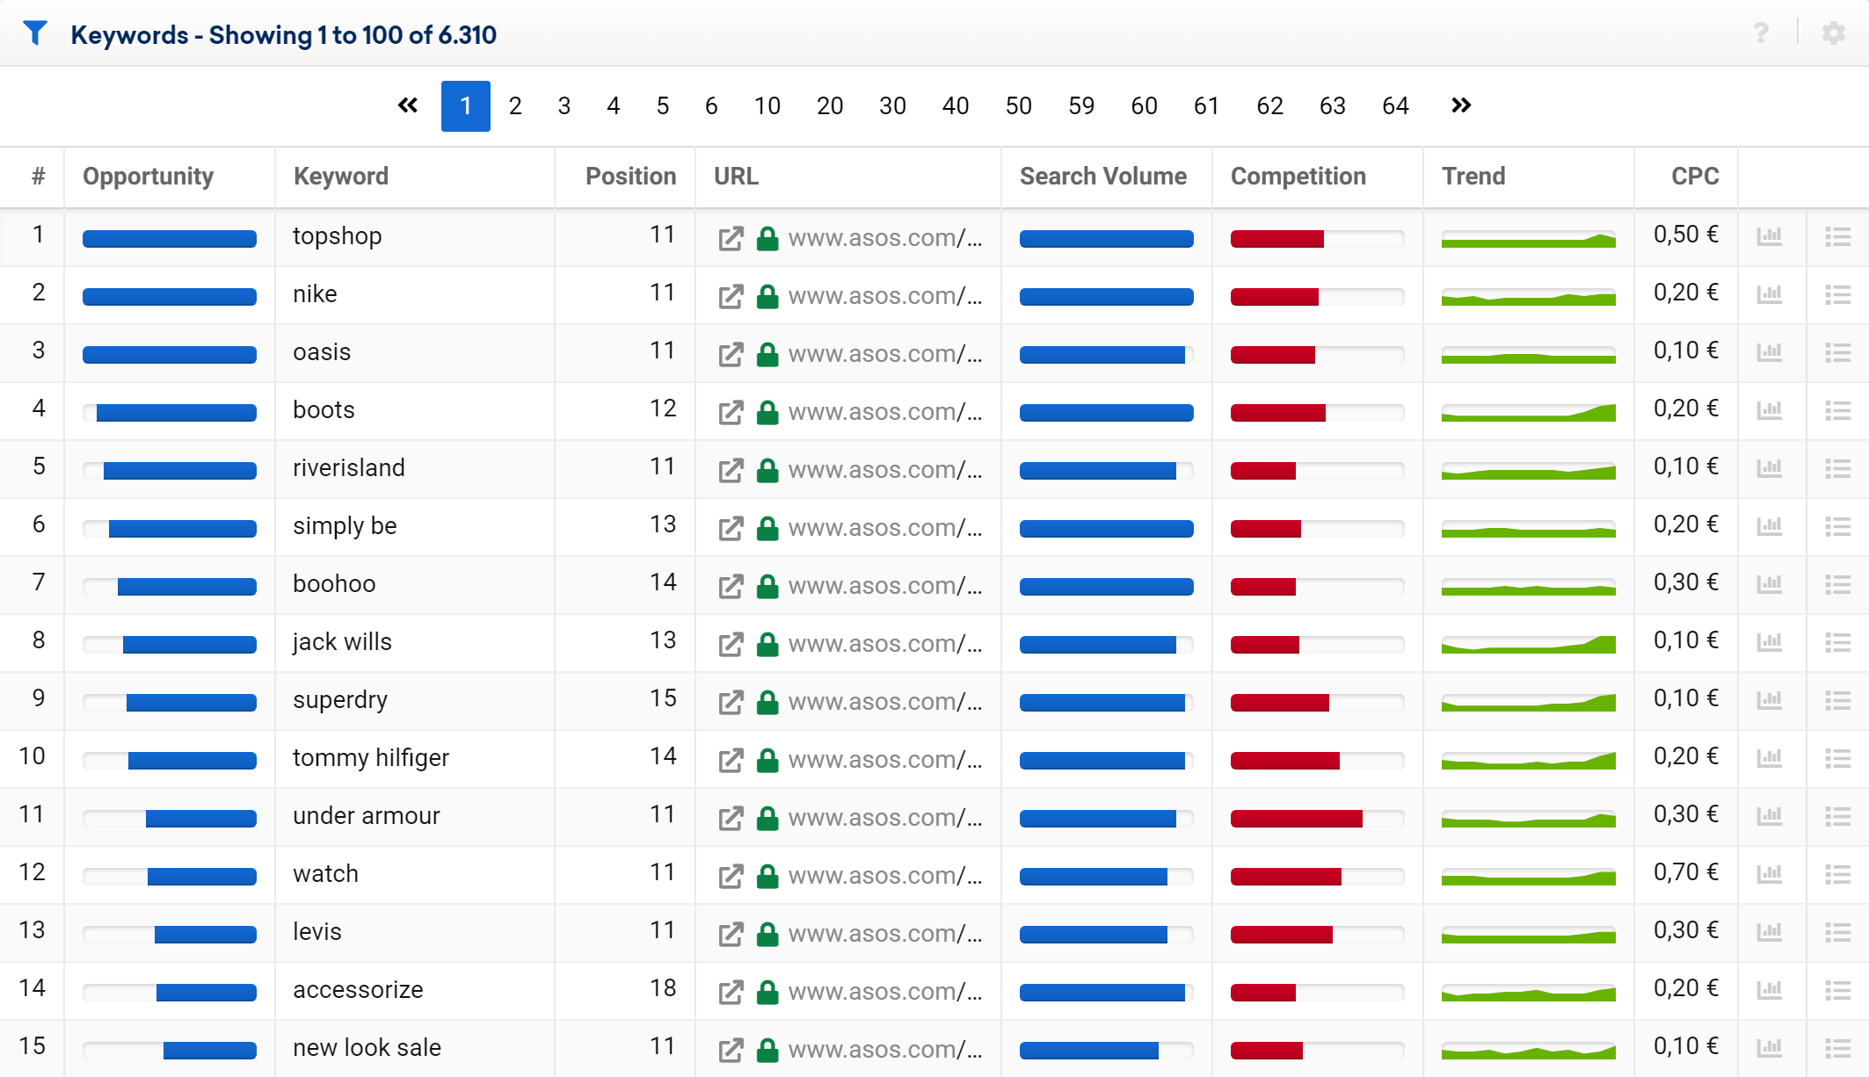
Task: Sort by Trend column header
Action: click(1473, 177)
